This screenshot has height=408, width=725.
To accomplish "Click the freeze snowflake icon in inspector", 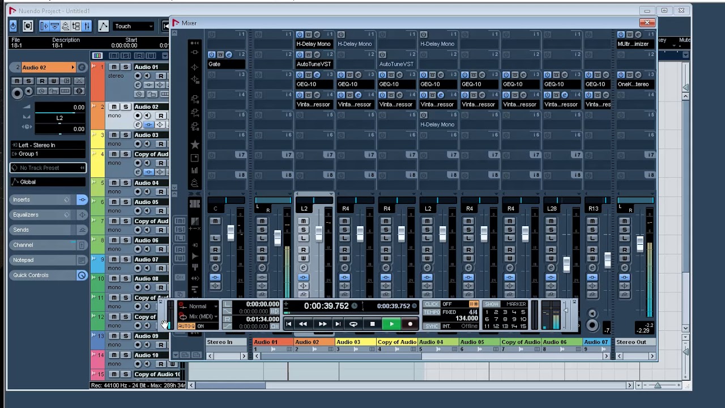I will pos(79,91).
